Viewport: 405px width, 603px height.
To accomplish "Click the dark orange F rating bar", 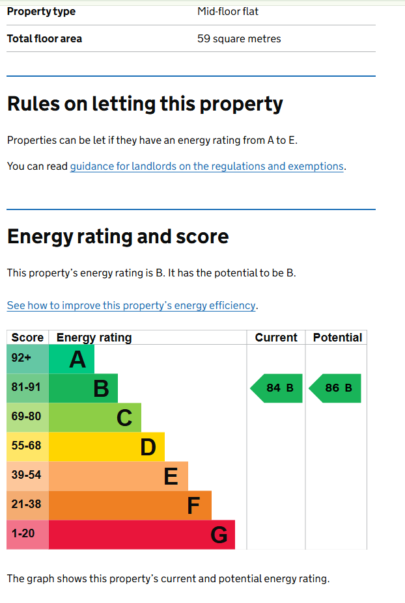I will [x=131, y=505].
